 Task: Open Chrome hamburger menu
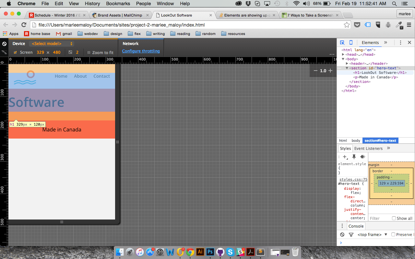tap(410, 25)
